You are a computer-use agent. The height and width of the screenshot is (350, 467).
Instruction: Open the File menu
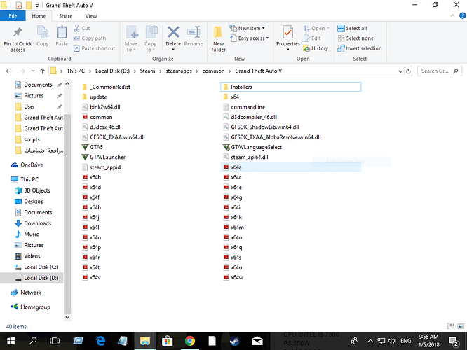tap(13, 16)
